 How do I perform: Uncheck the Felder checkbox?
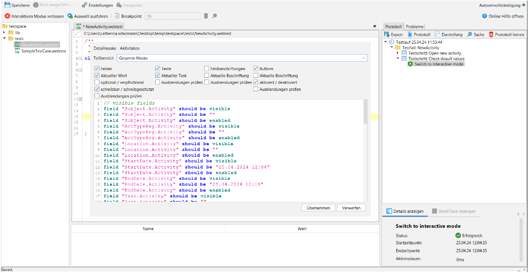(97, 69)
